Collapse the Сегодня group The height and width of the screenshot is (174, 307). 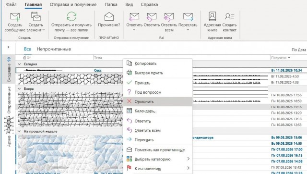click(x=19, y=64)
